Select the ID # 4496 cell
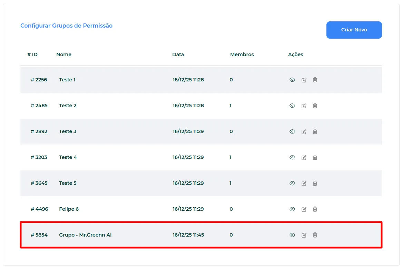 (x=39, y=209)
